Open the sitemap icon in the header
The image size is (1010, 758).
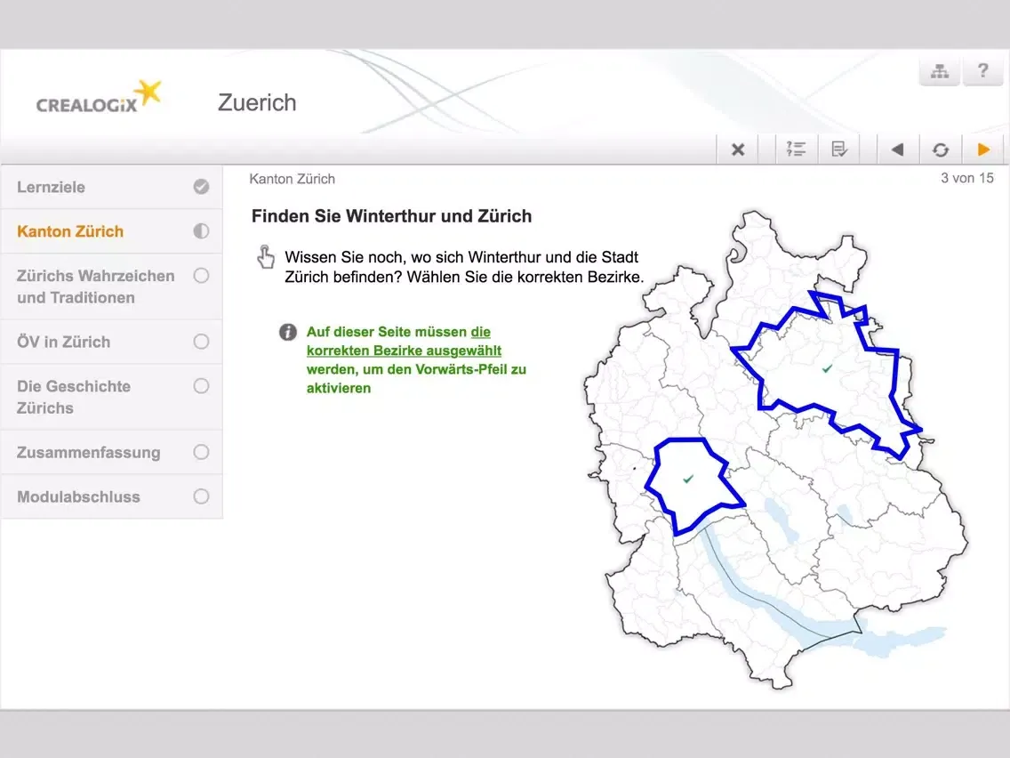939,70
